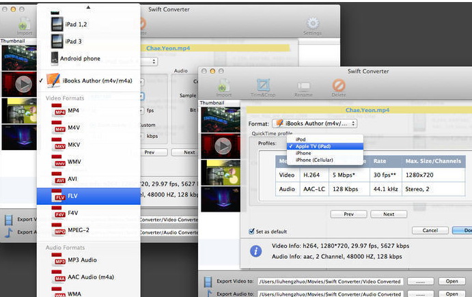Viewport: 472px width, 297px height.
Task: Select yellow cartoon thumbnail in front window
Action: (x=221, y=173)
